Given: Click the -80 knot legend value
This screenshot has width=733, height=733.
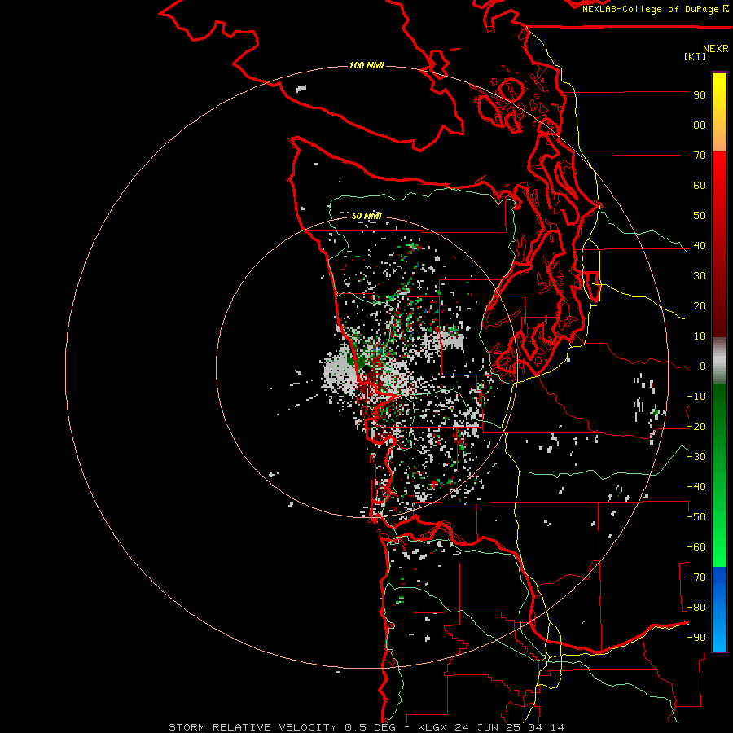Looking at the screenshot, I should click(x=696, y=608).
